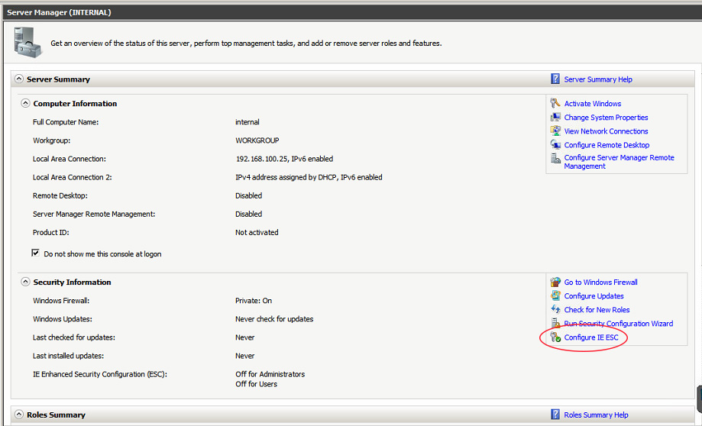
Task: Open the Configure IE ESC link
Action: (591, 337)
